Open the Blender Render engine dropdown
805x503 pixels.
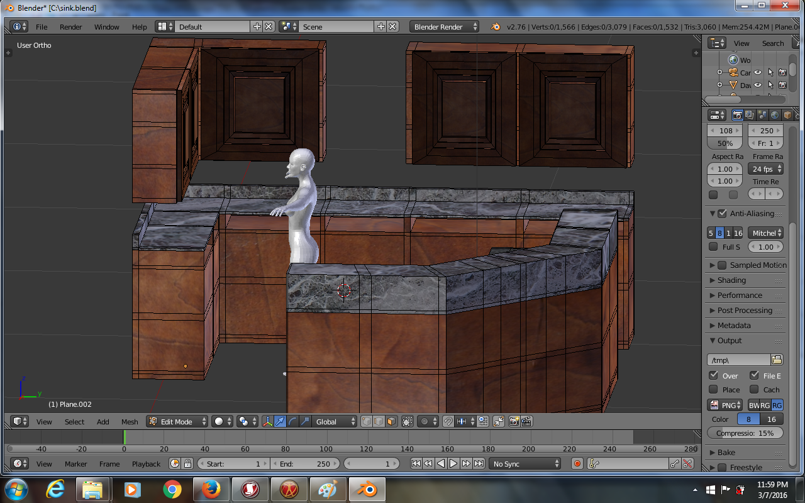pos(444,26)
